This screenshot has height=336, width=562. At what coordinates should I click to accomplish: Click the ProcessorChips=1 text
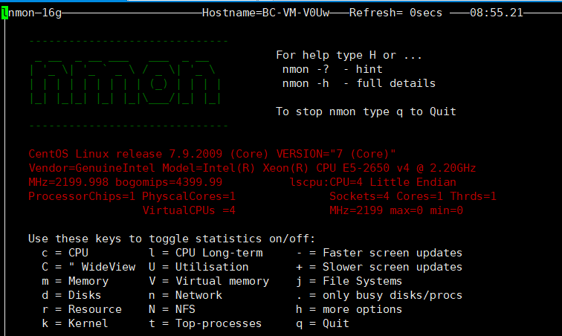click(x=82, y=196)
